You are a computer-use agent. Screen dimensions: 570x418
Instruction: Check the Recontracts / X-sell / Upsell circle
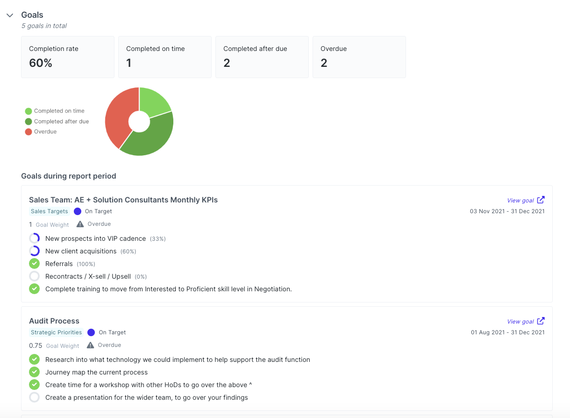coord(34,276)
